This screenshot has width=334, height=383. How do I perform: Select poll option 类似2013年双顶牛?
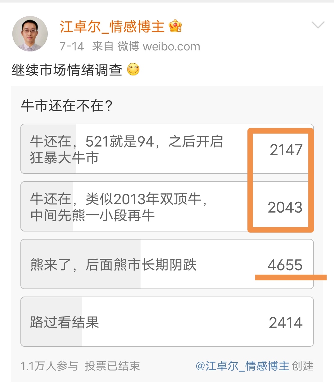167,206
